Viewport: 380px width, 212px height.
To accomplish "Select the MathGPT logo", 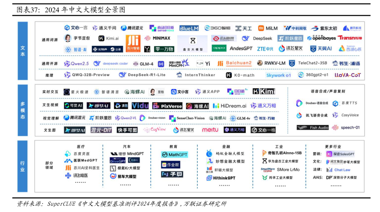I will [174, 154].
